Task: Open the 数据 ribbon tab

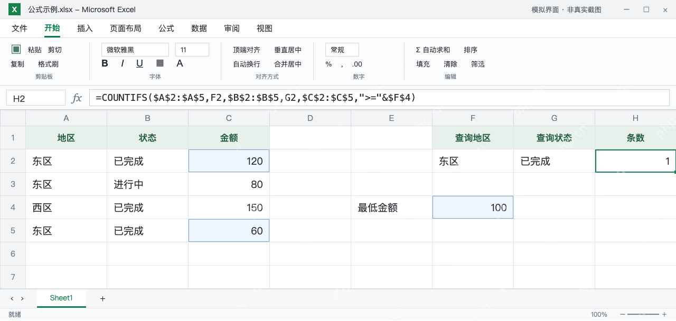Action: point(199,29)
